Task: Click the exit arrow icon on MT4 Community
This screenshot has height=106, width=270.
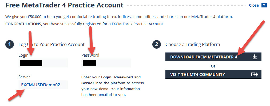Action: 255,74
